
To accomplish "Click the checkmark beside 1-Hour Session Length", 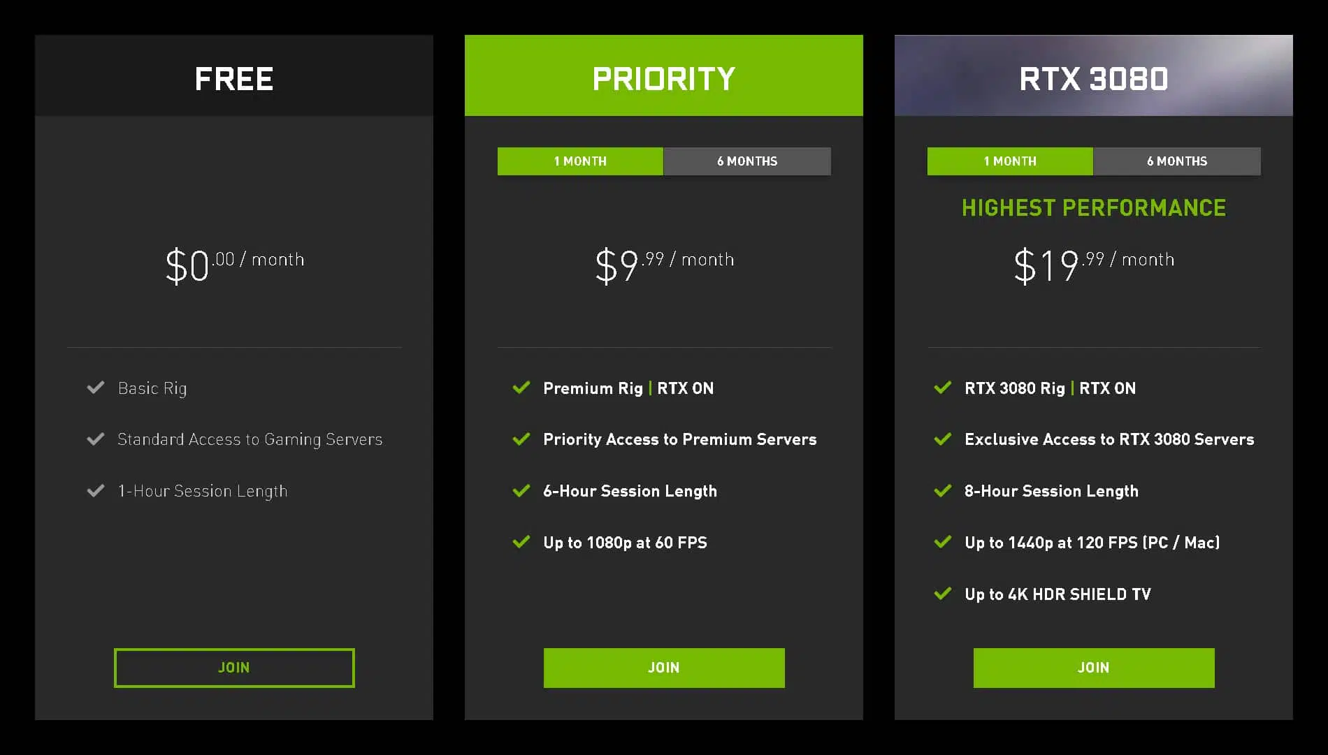I will pos(96,490).
